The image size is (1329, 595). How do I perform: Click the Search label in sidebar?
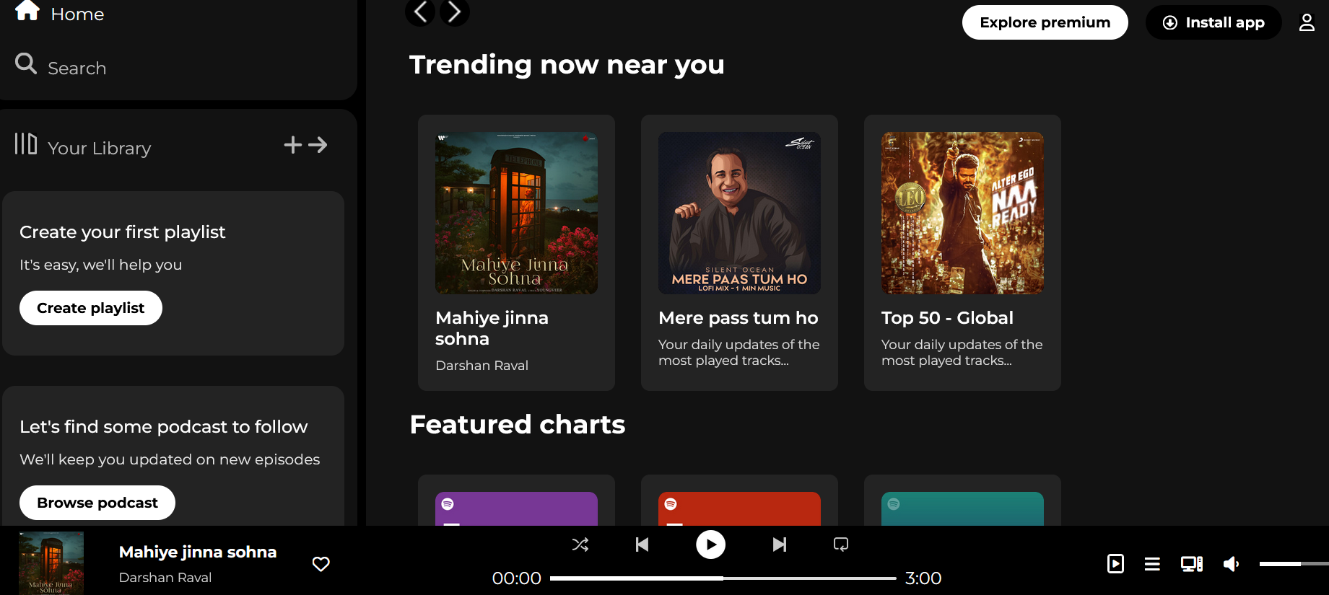77,69
